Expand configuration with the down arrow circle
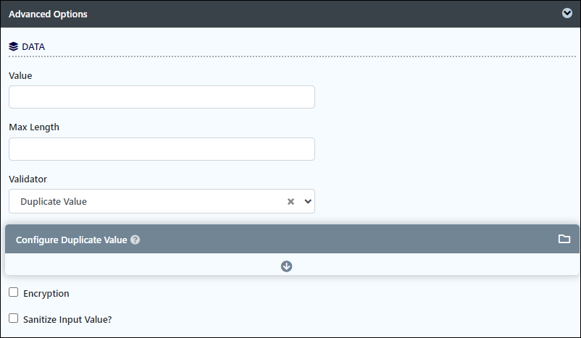The width and height of the screenshot is (581, 338). pyautogui.click(x=286, y=266)
